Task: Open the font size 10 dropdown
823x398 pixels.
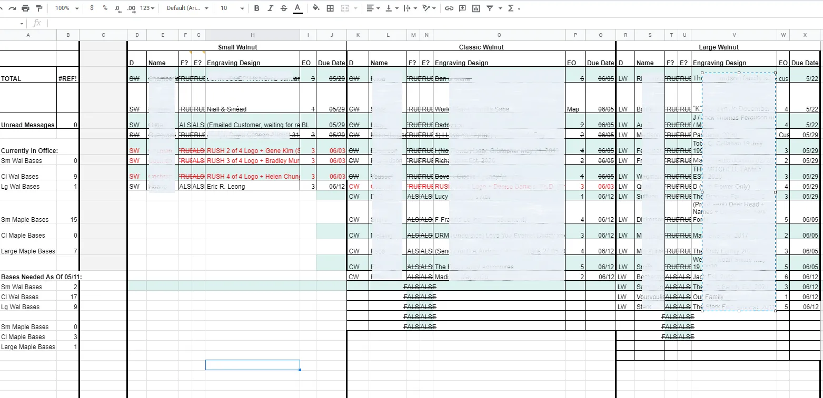Action: pyautogui.click(x=232, y=8)
